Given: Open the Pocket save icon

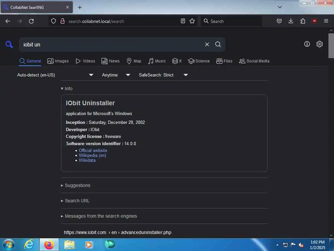Looking at the screenshot, I should (279, 21).
